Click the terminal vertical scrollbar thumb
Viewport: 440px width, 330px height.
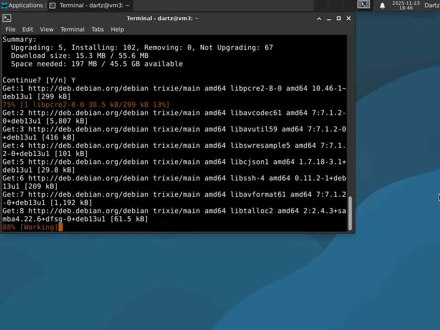click(350, 214)
